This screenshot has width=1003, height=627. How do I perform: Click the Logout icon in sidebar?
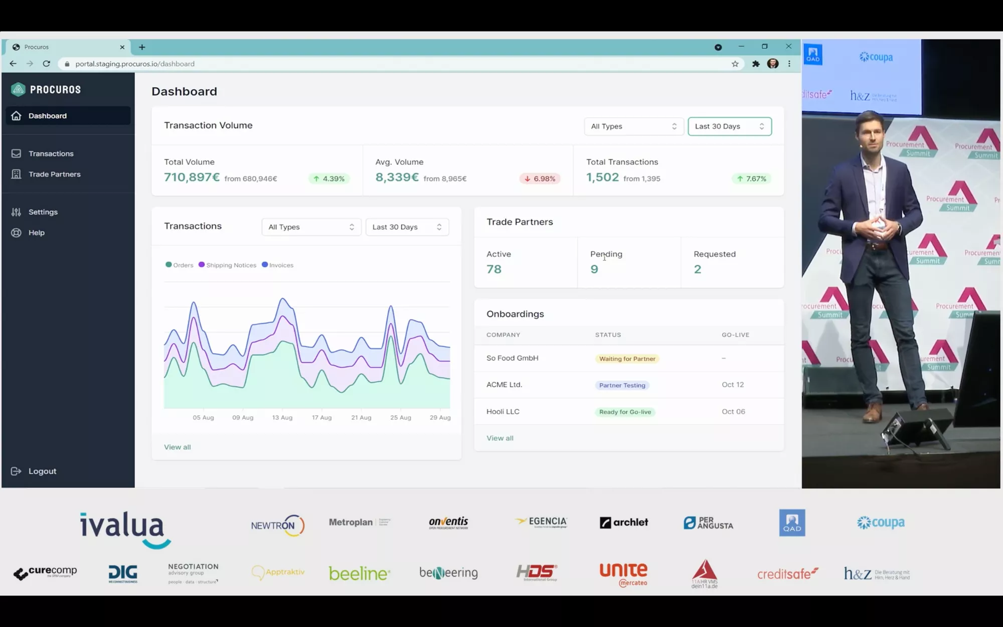tap(16, 471)
